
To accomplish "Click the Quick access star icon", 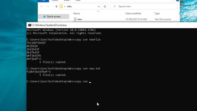I will point(44,16).
